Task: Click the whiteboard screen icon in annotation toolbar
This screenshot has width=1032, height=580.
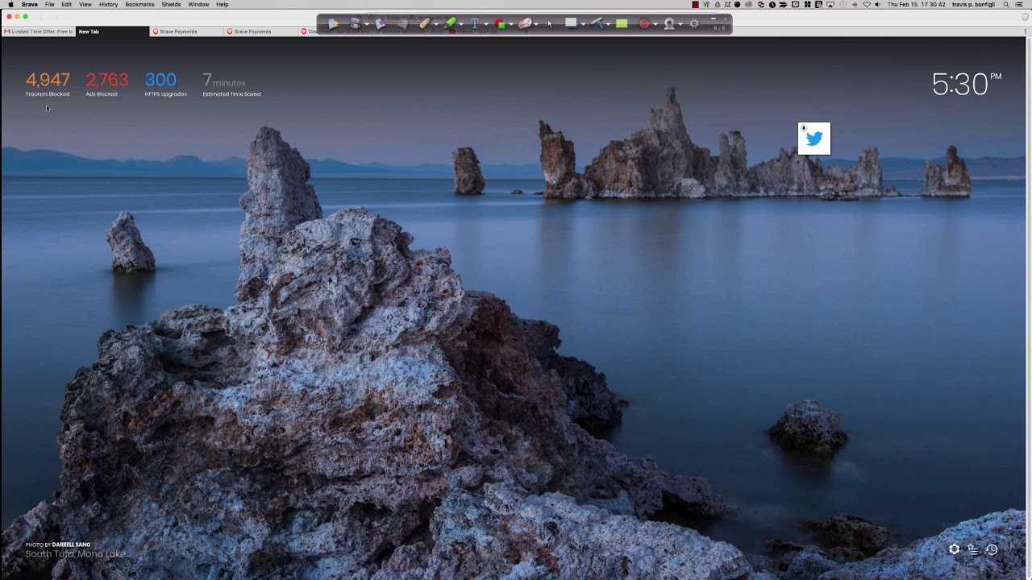Action: (x=572, y=23)
